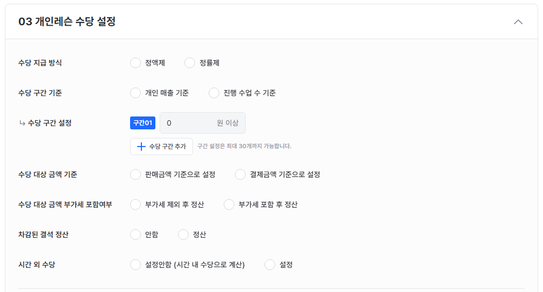Choose 개인 매출 기준 radio
This screenshot has height=292, width=543.
pos(135,93)
